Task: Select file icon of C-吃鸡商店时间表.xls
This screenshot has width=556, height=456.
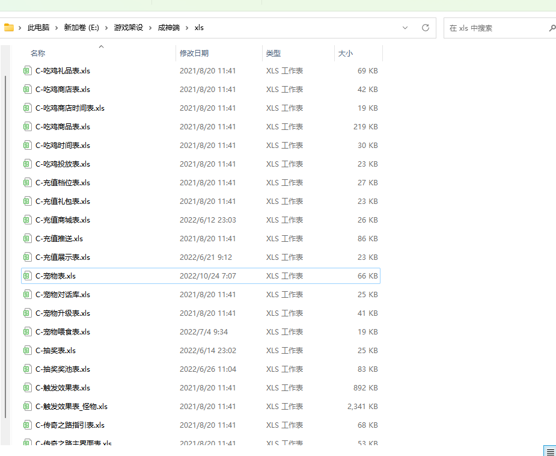Action: click(x=27, y=108)
